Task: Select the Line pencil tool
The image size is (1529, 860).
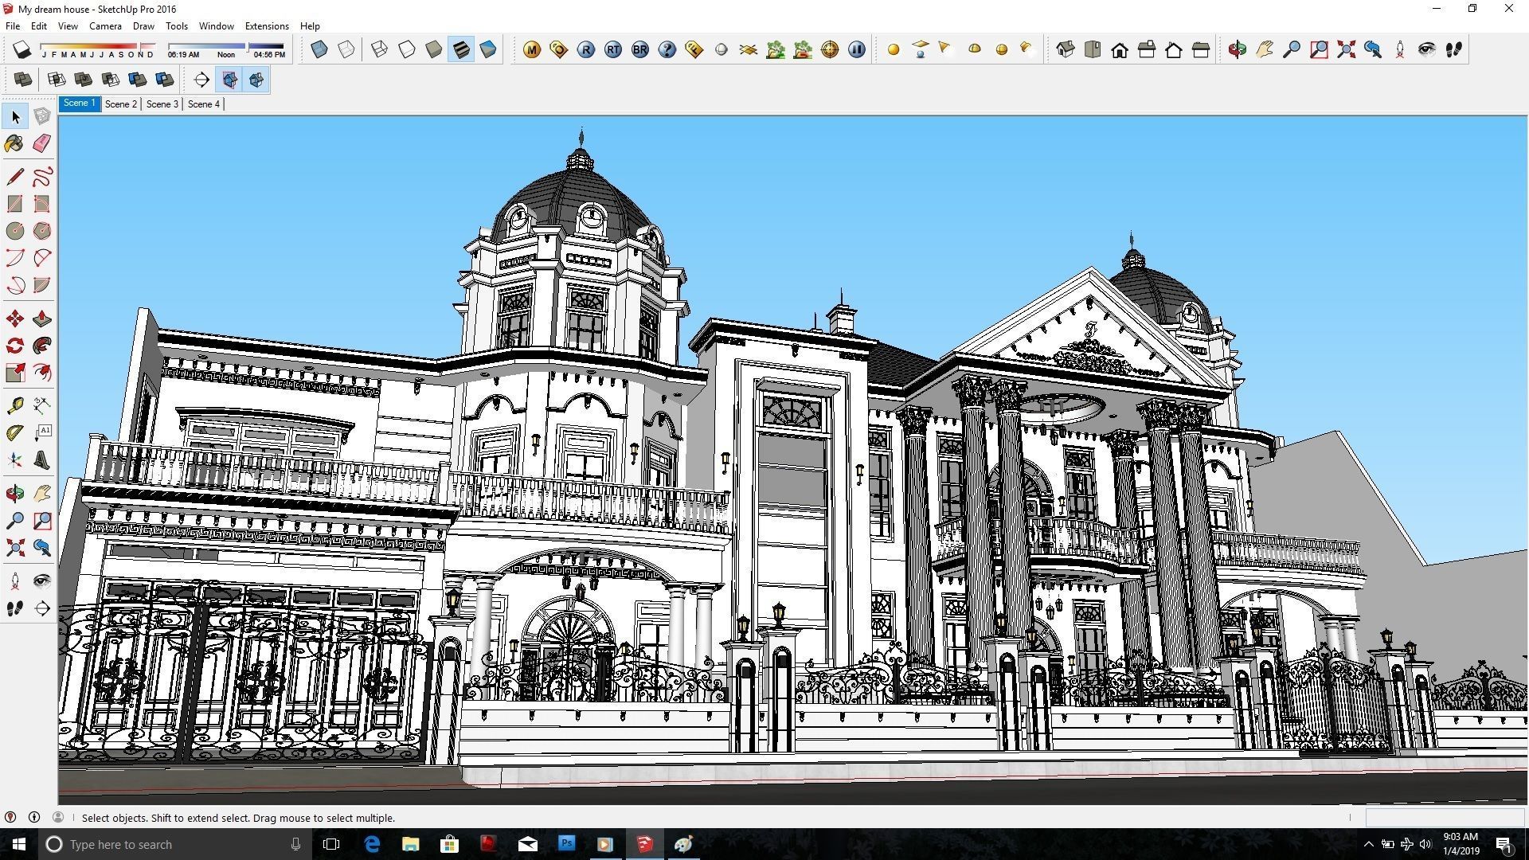Action: point(15,176)
